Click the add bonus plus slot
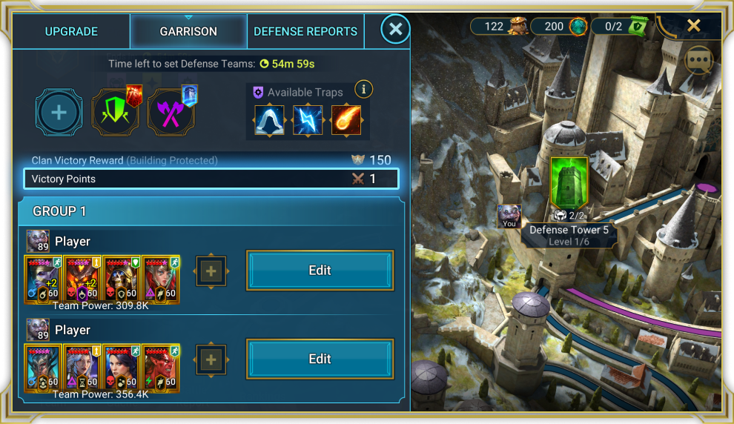734x424 pixels. click(59, 113)
